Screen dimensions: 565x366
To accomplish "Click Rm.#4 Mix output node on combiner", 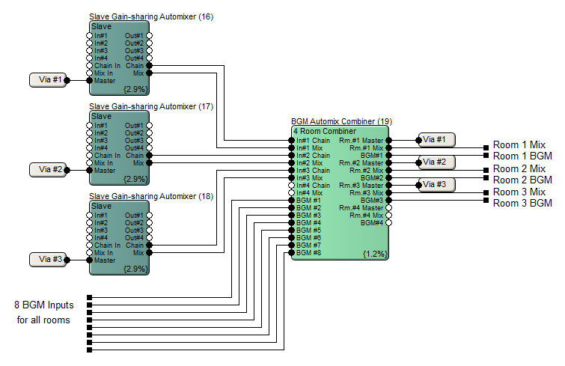I will tap(389, 215).
